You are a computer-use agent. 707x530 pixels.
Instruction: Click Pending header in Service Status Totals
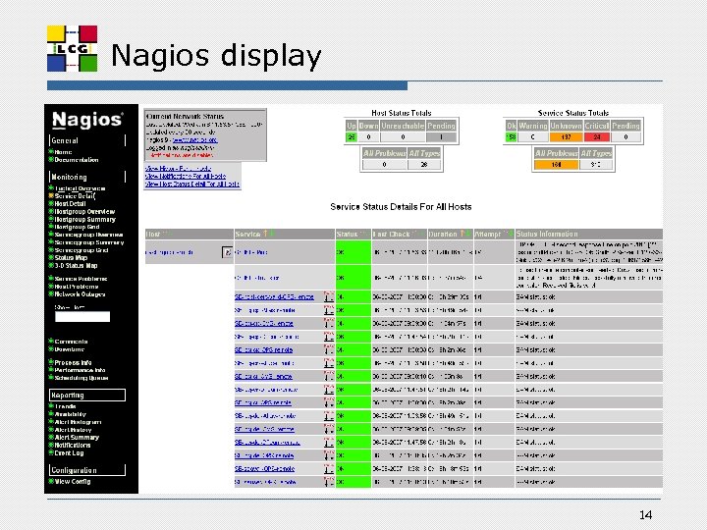pyautogui.click(x=625, y=126)
